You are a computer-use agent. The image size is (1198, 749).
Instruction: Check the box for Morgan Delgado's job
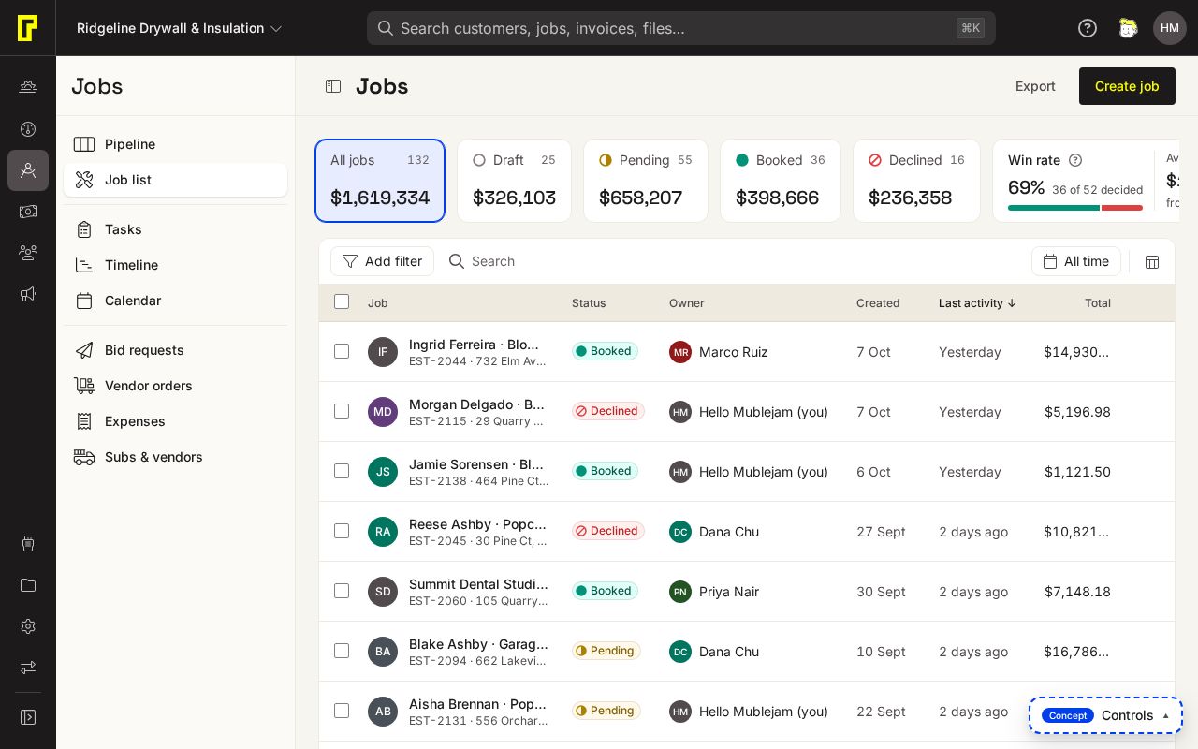(x=342, y=411)
